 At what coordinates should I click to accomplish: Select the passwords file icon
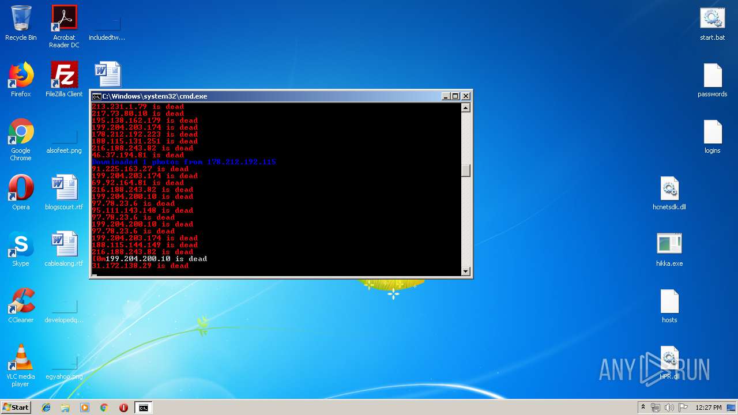(712, 81)
